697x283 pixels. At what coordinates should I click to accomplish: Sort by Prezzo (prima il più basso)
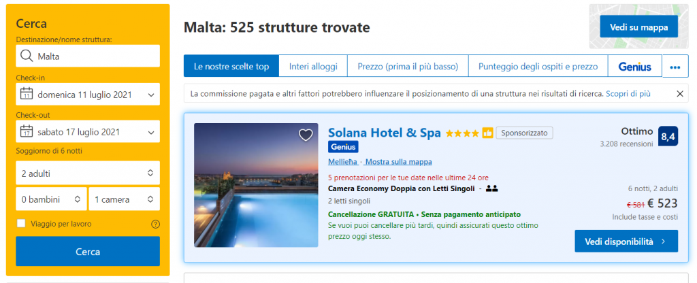coord(408,66)
